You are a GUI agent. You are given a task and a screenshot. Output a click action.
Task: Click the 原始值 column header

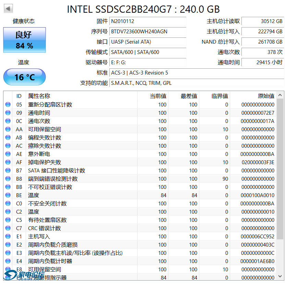[x=253, y=96]
